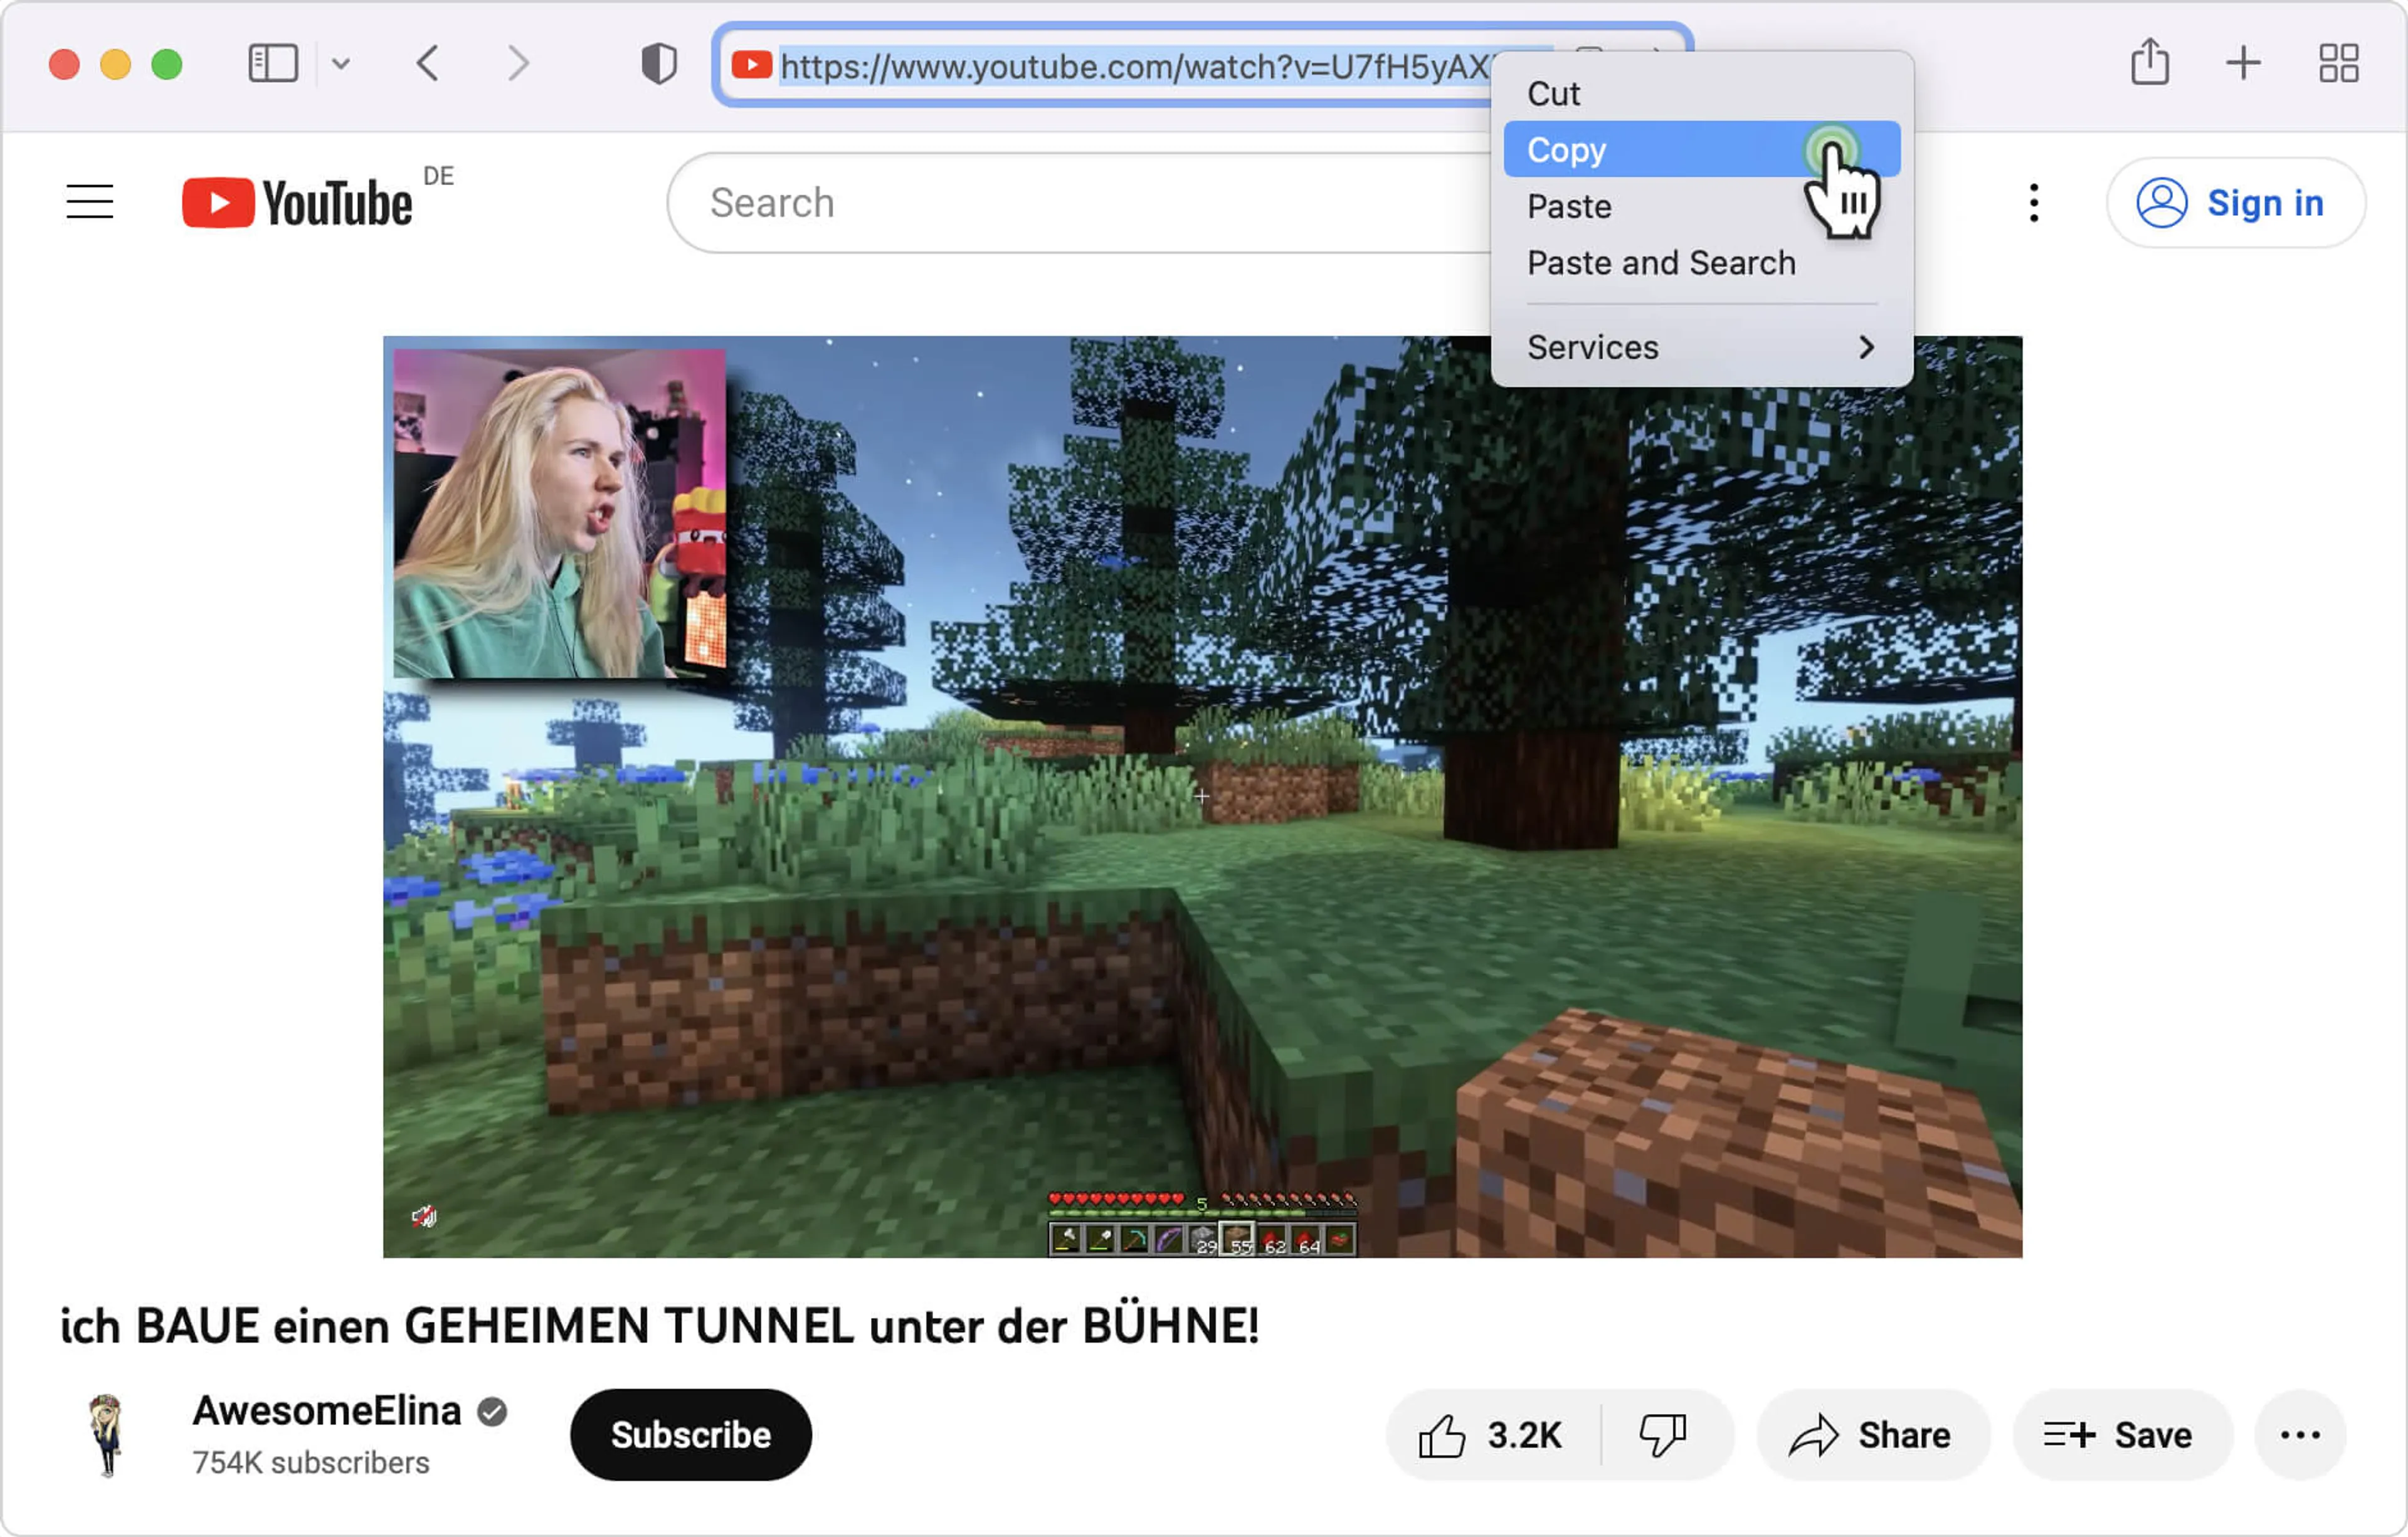The image size is (2408, 1537).
Task: Open the YouTube hamburger guide menu
Action: 90,203
